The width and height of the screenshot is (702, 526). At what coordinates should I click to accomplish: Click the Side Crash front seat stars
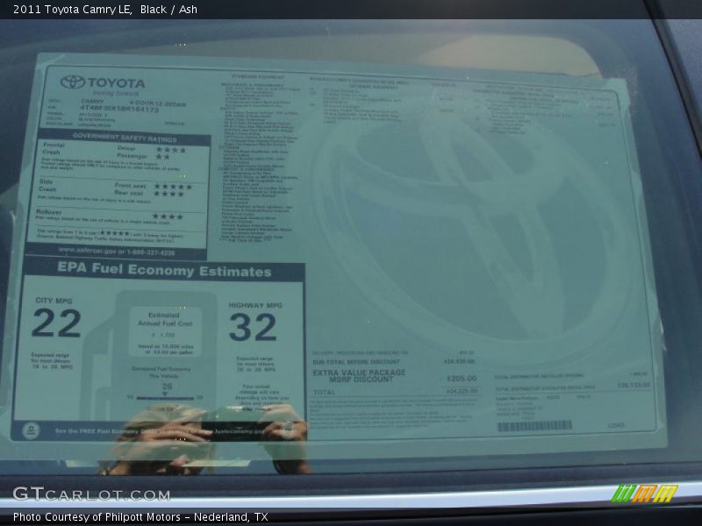(x=172, y=186)
